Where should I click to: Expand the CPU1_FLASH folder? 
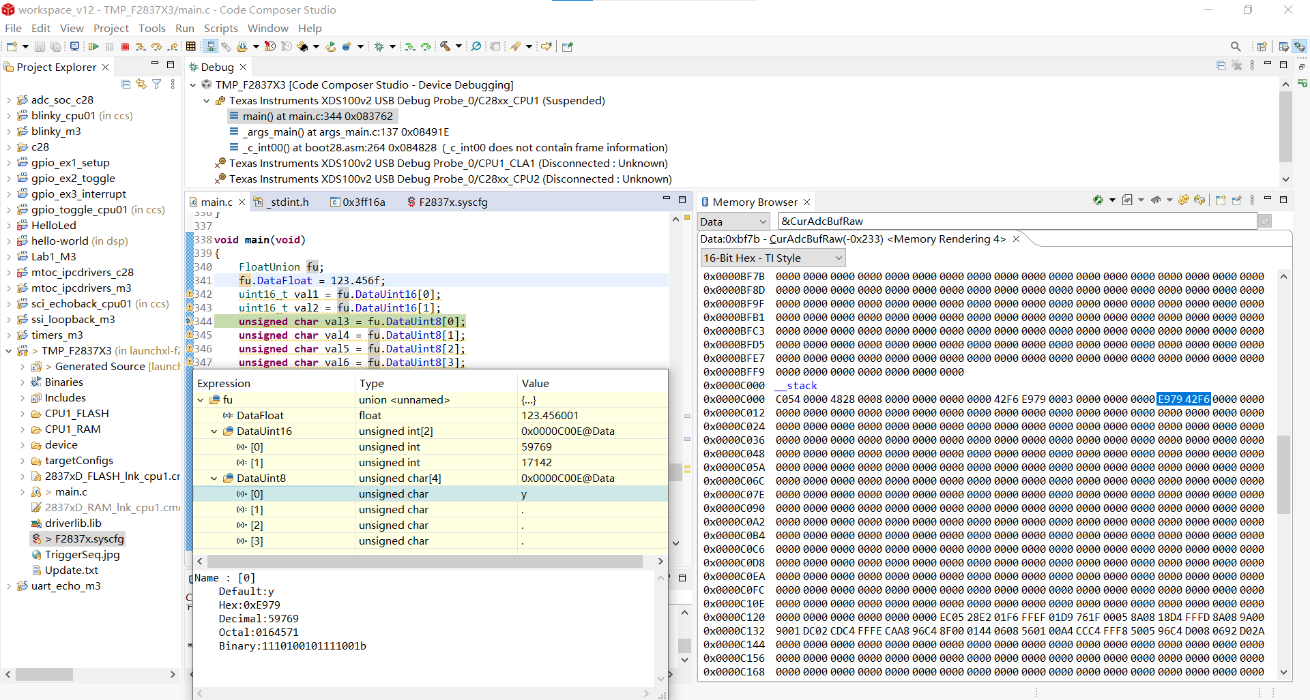[23, 414]
